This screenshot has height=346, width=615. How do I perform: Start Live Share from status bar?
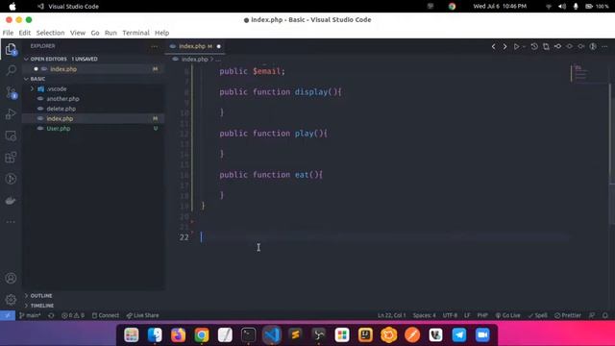tap(142, 315)
